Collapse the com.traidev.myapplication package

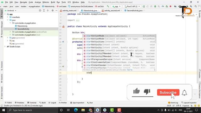coord(10,23)
